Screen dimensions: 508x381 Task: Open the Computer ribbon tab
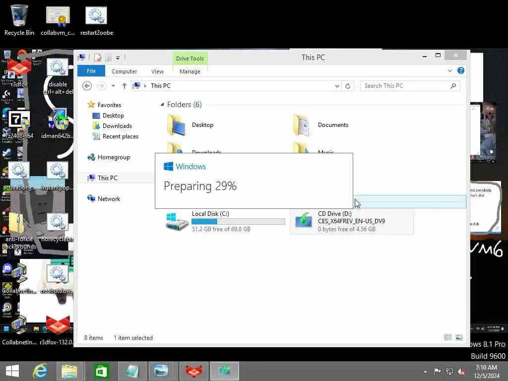[x=124, y=71]
